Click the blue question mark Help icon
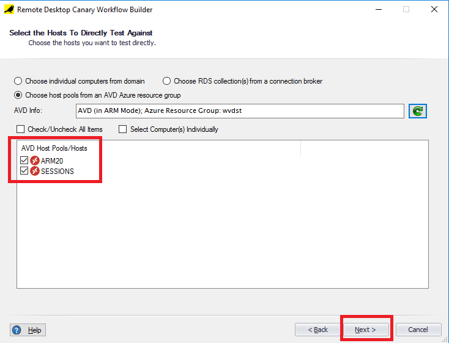 tap(17, 330)
